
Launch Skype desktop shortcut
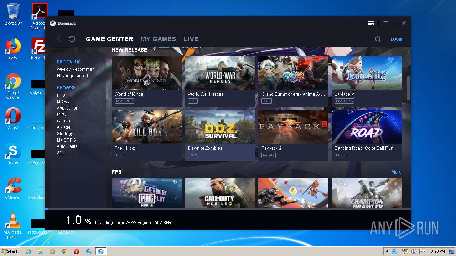(x=13, y=154)
